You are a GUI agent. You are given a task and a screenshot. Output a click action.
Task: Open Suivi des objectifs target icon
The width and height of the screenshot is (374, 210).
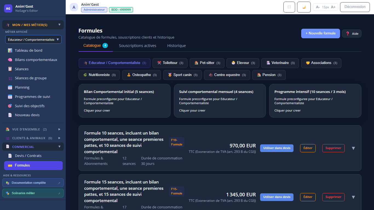10,106
